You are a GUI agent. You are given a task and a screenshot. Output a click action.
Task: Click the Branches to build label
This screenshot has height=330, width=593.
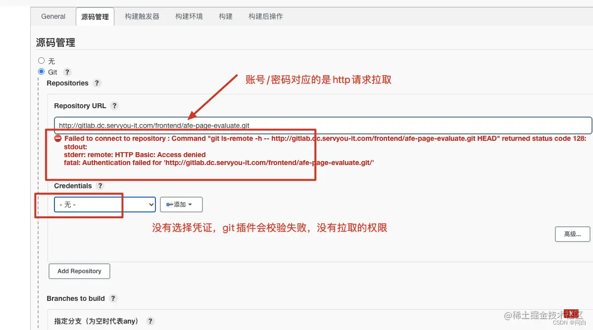coord(76,298)
